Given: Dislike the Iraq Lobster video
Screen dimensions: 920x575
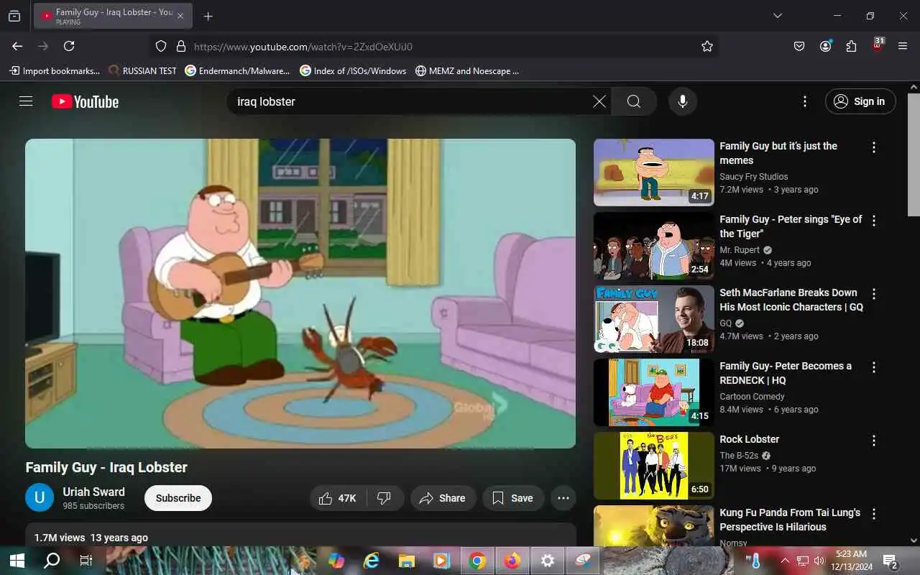Looking at the screenshot, I should tap(385, 498).
